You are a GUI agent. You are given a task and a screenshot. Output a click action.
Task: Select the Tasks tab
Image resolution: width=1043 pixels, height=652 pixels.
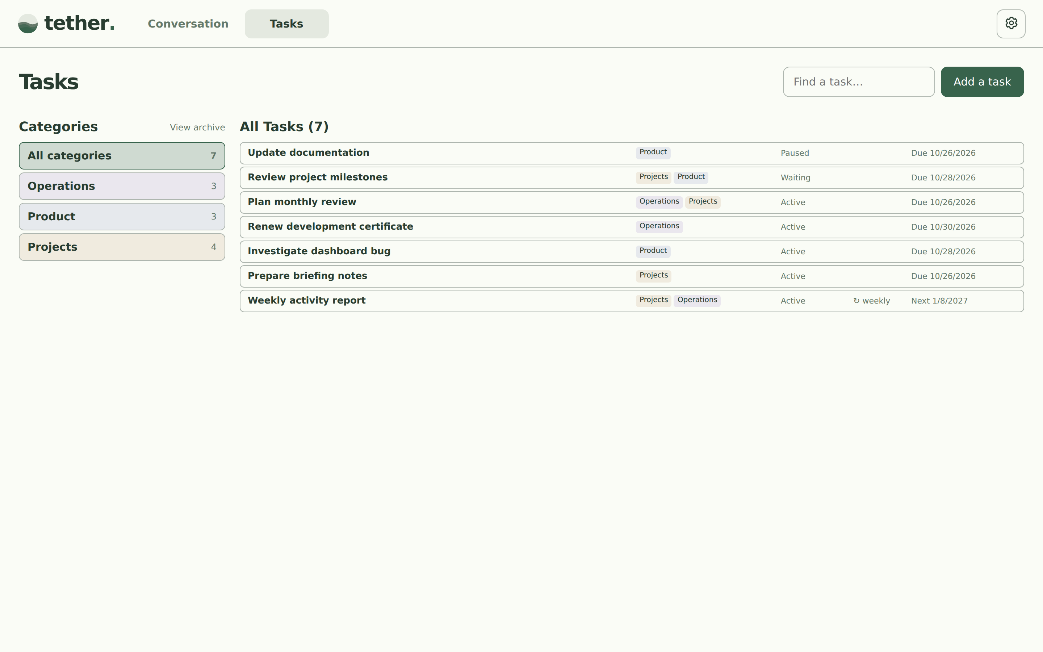pos(286,24)
